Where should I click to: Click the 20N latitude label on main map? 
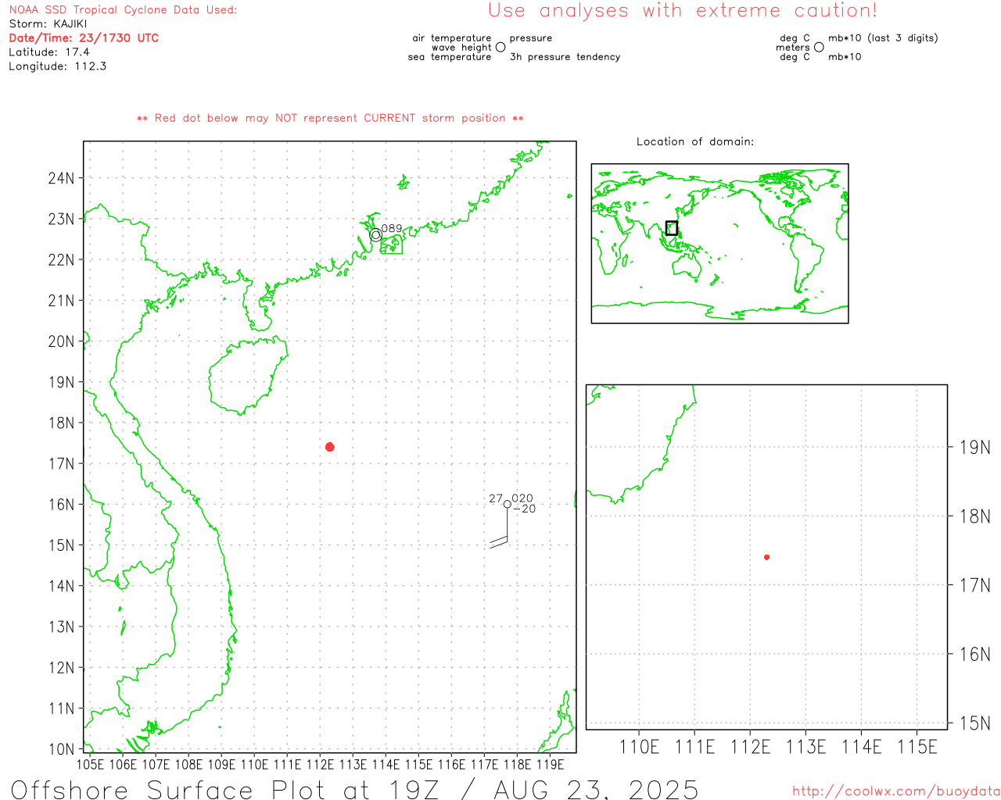[x=61, y=341]
